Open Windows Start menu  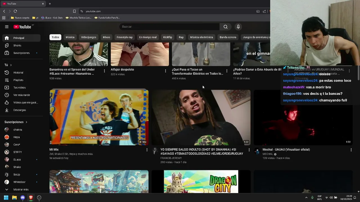[6, 198]
